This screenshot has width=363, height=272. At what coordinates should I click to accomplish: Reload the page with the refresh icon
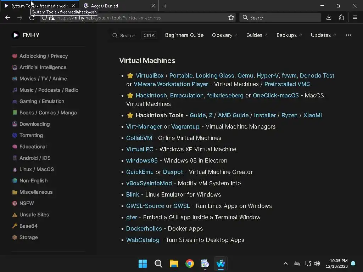tap(32, 18)
